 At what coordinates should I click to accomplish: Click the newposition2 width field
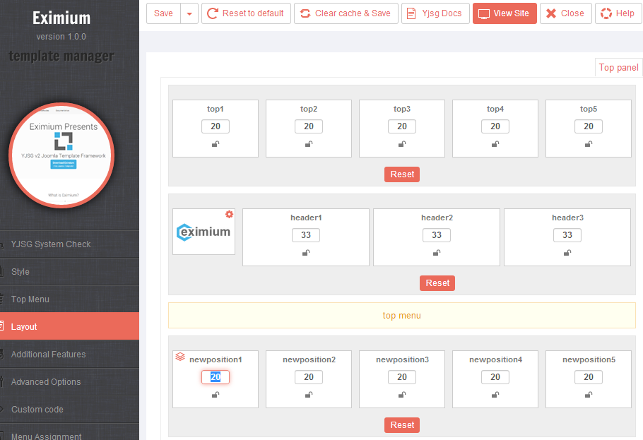click(309, 377)
